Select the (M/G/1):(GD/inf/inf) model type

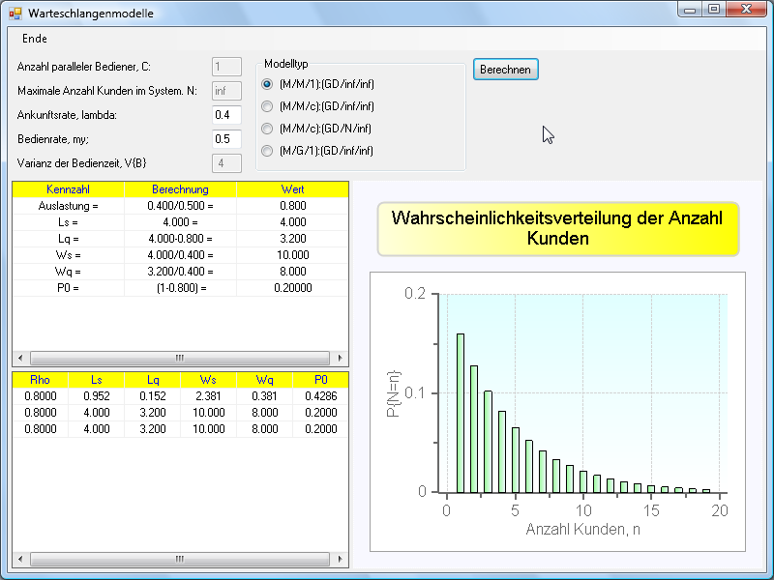click(267, 151)
